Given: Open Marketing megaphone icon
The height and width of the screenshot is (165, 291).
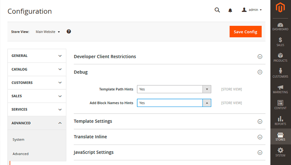Looking at the screenshot, I should 280,87.
